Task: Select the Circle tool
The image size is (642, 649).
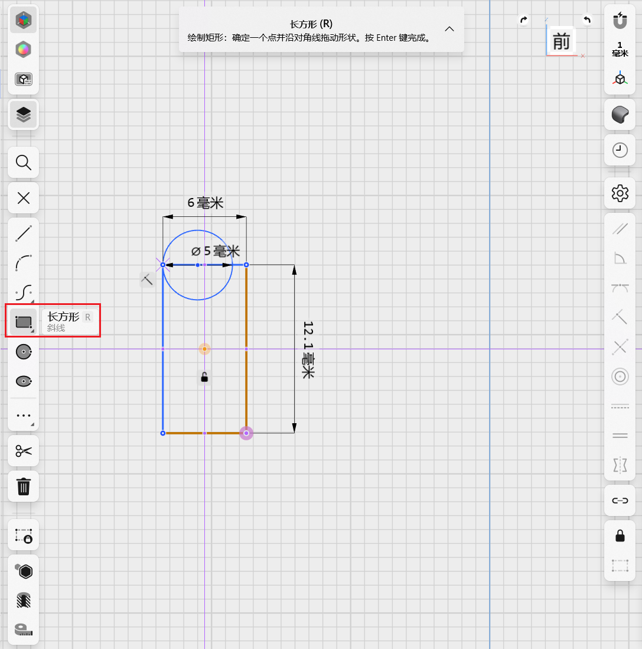Action: coord(23,352)
